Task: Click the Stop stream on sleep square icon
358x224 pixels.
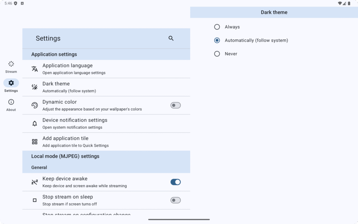Action: pos(35,200)
